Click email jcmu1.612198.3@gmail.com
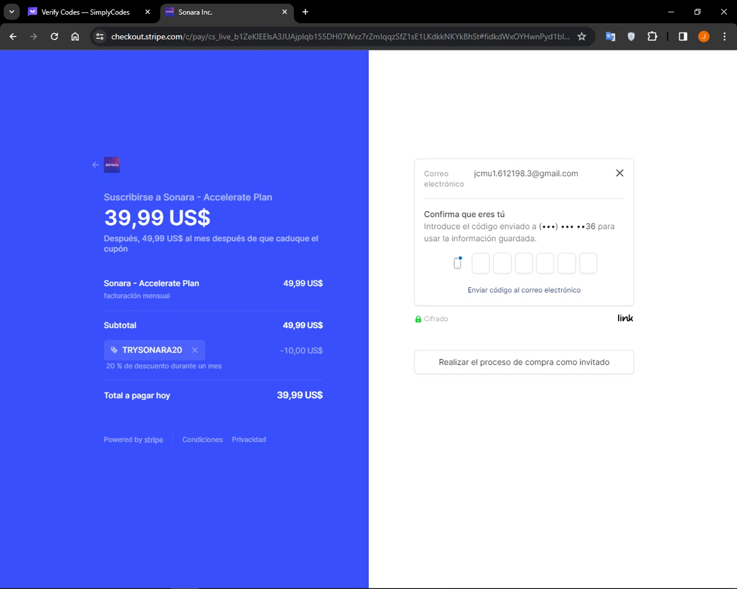Image resolution: width=737 pixels, height=589 pixels. click(526, 173)
